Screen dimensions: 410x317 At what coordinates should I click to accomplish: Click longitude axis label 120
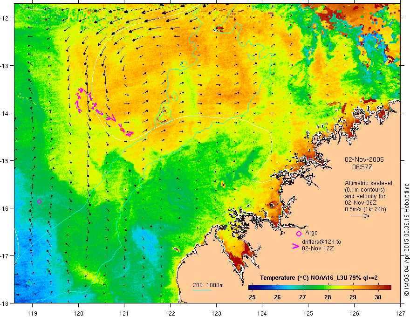click(x=78, y=314)
